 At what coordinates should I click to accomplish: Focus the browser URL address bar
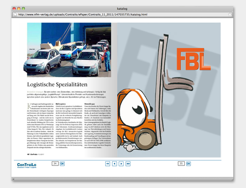point(123,15)
